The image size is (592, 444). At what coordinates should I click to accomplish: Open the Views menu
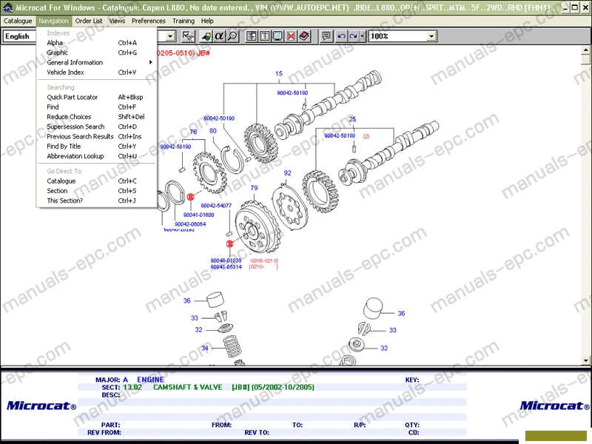click(x=117, y=21)
